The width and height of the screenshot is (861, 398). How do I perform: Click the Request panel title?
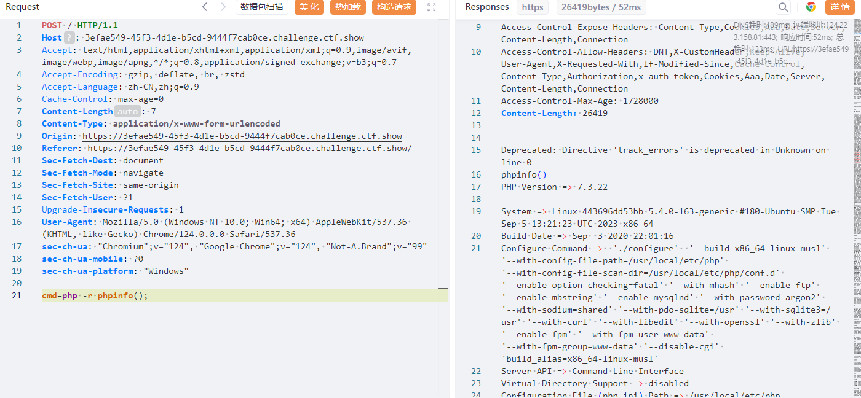(x=23, y=7)
